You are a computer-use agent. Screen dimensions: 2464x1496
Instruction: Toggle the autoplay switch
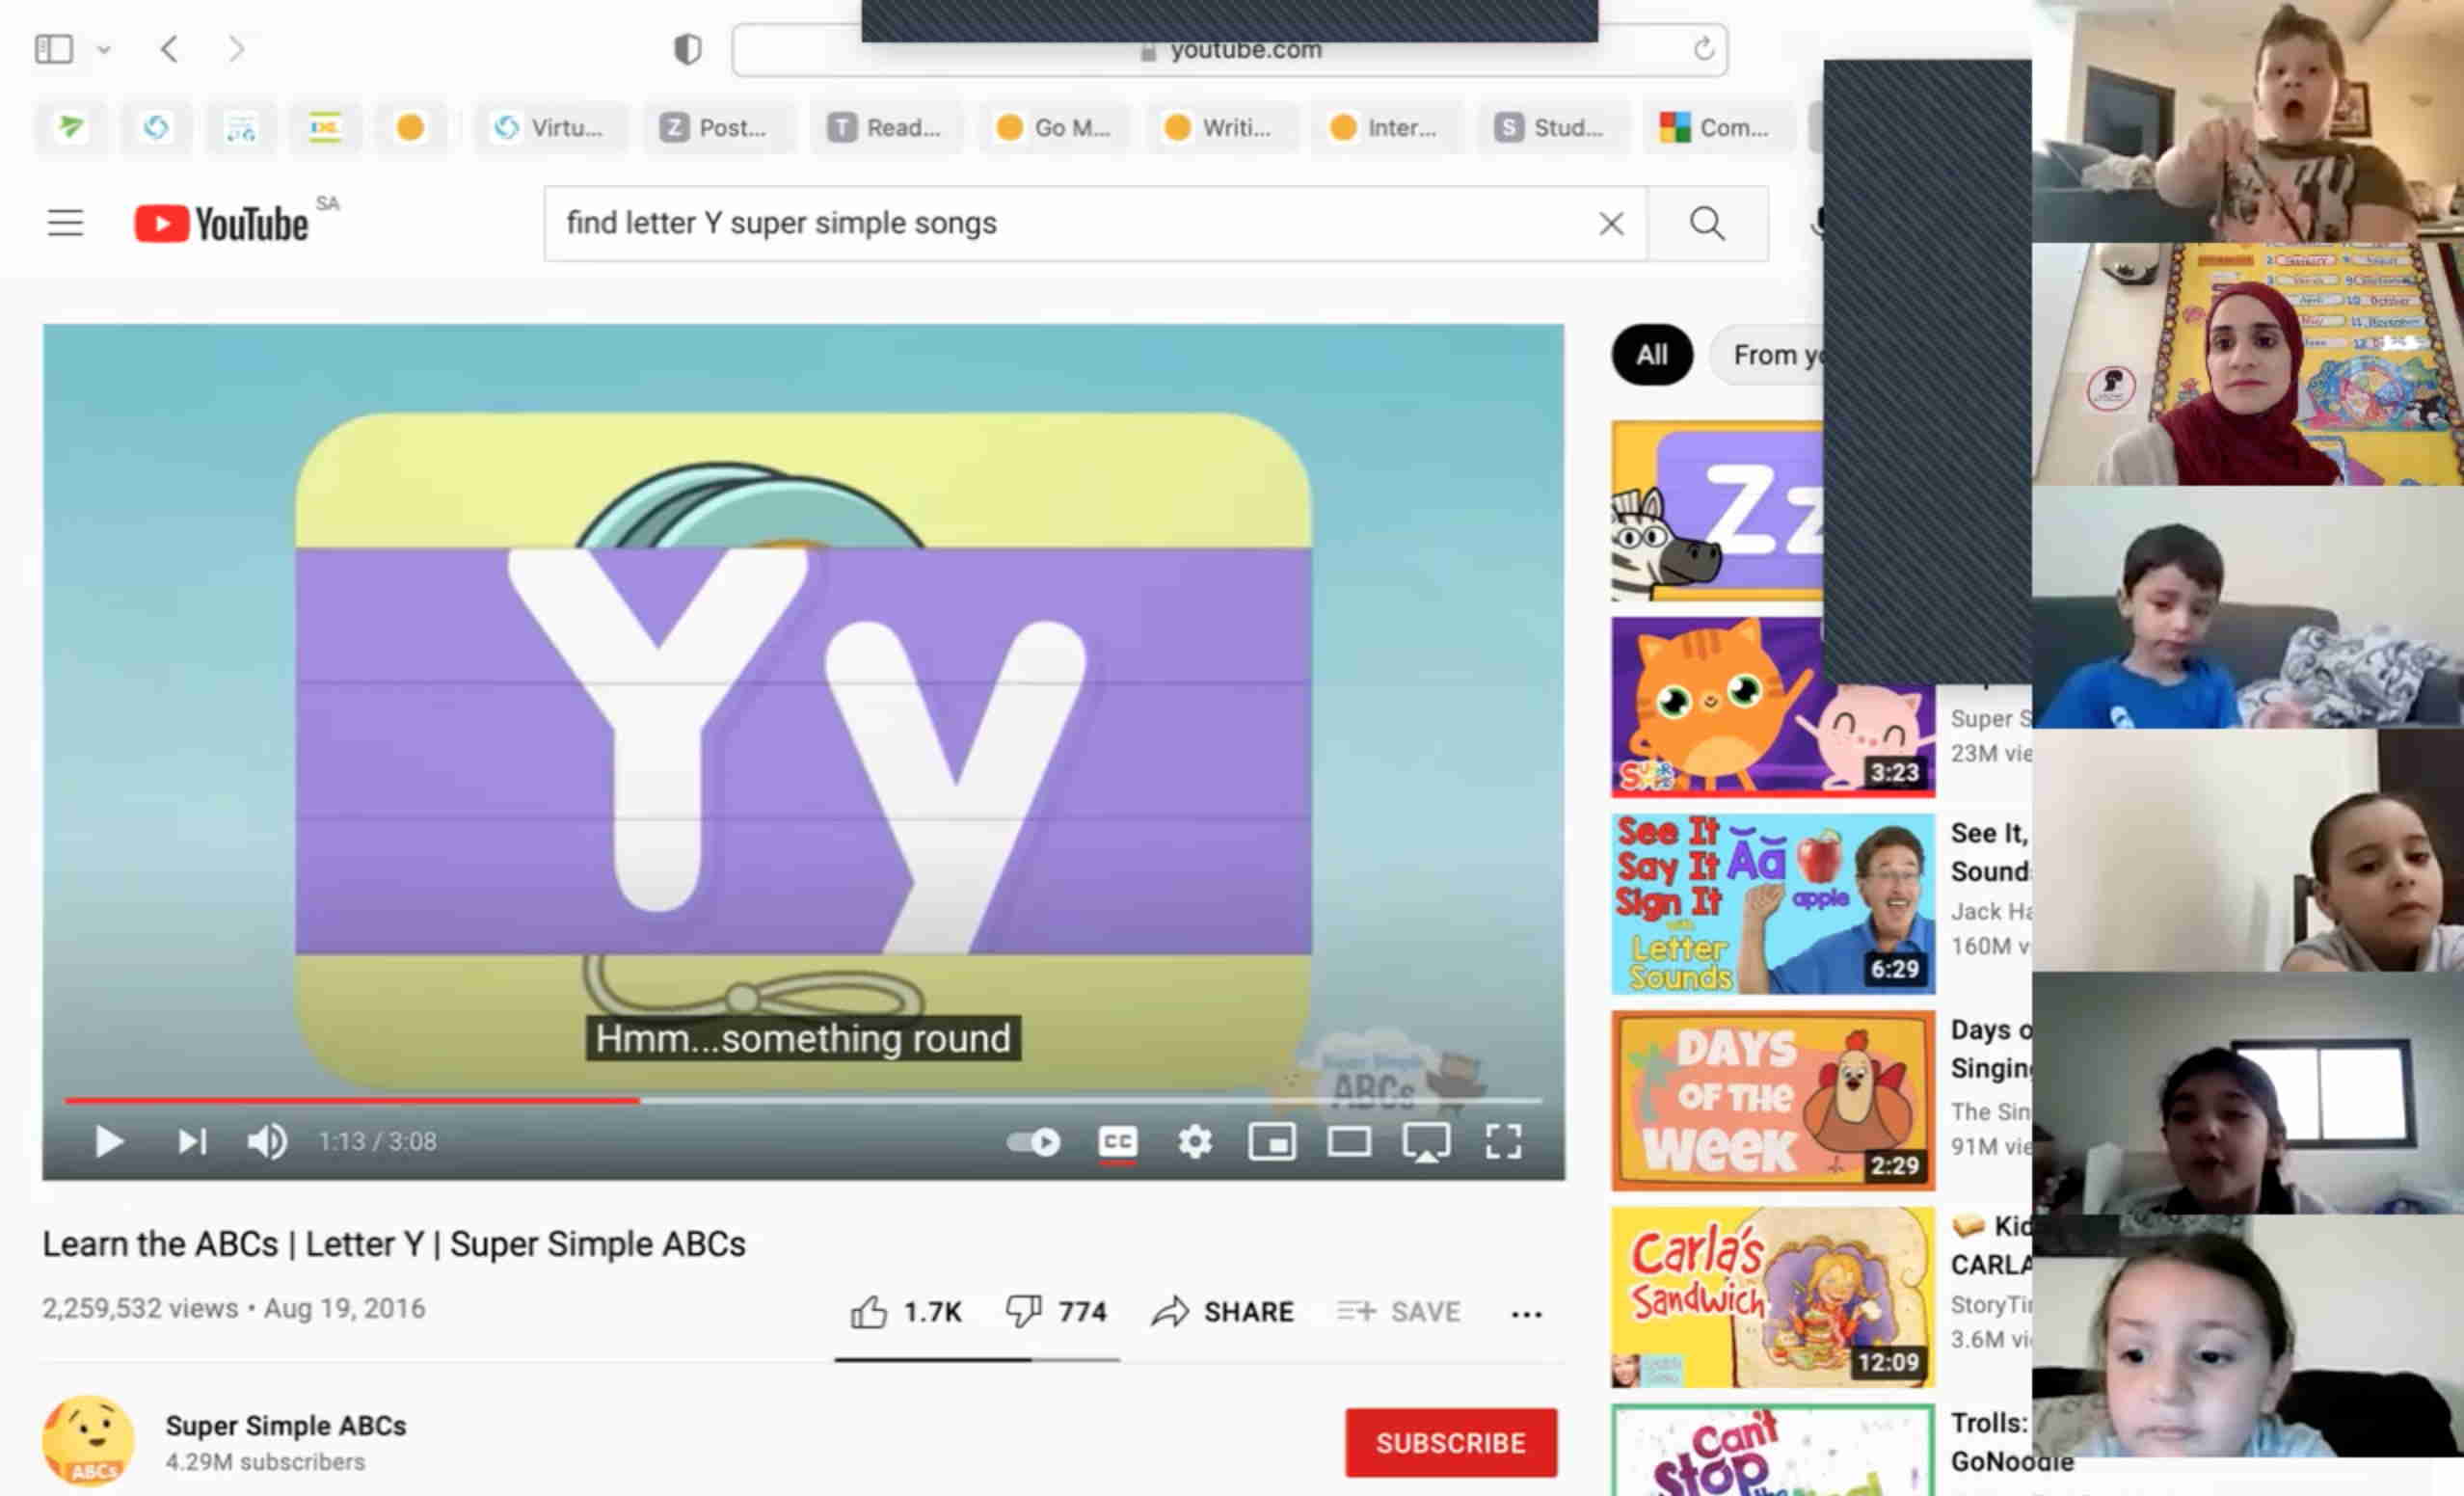tap(1034, 1141)
